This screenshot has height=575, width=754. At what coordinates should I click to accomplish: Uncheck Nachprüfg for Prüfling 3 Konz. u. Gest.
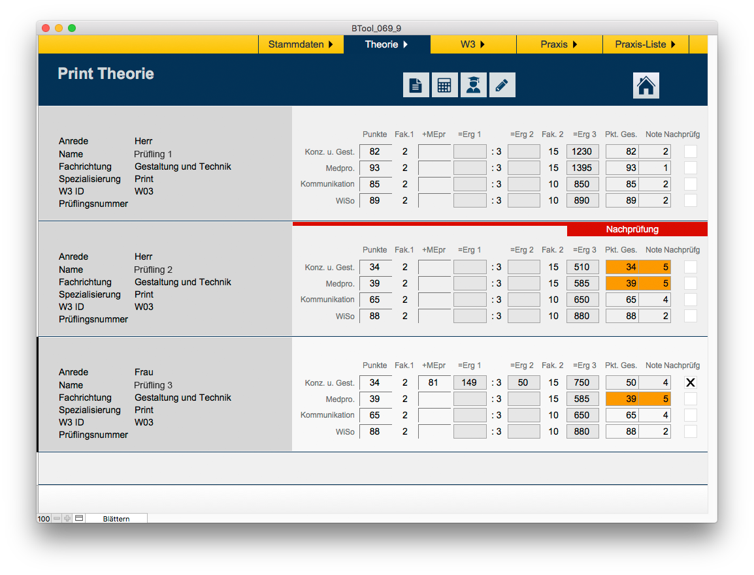pyautogui.click(x=690, y=383)
